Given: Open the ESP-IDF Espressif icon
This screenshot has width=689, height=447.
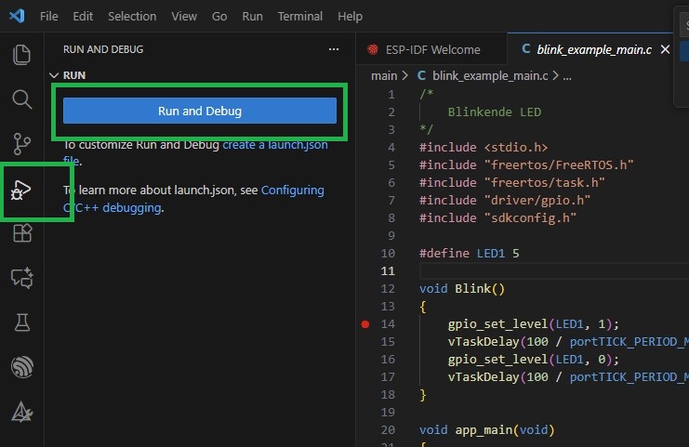Looking at the screenshot, I should coord(21,366).
